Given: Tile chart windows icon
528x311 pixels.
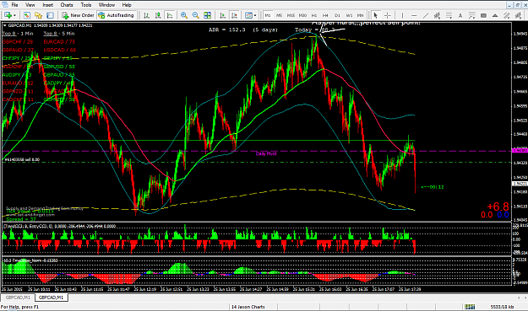Looking at the screenshot, I should pos(208,15).
